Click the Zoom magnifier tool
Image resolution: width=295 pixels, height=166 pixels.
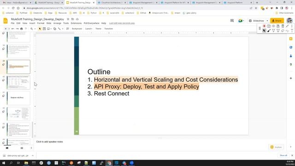click(32, 29)
